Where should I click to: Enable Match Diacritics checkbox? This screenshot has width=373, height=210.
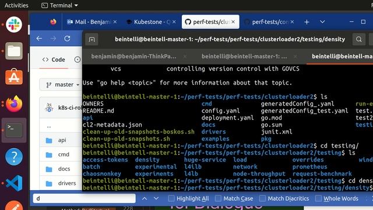262,198
